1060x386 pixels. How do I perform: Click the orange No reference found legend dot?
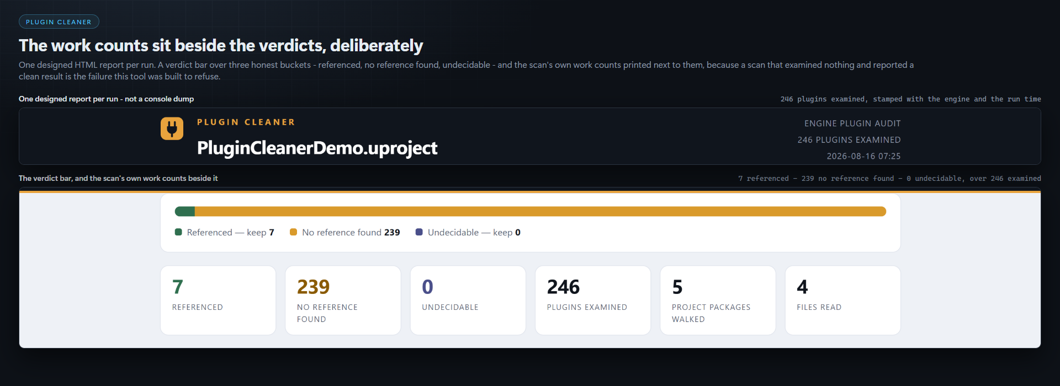[x=293, y=232]
